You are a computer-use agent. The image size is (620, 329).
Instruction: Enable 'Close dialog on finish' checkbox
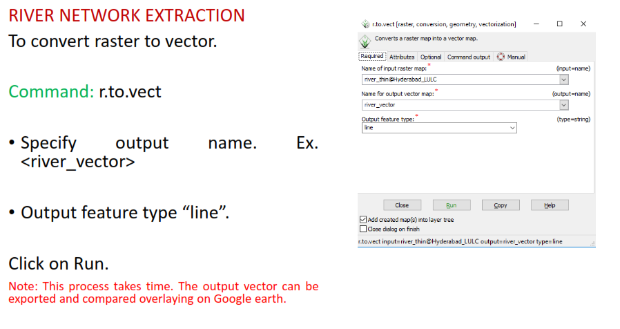[x=364, y=229]
